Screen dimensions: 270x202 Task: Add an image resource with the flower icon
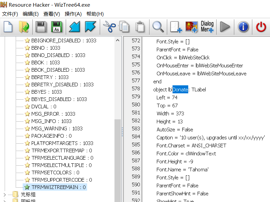pyautogui.click(x=191, y=27)
